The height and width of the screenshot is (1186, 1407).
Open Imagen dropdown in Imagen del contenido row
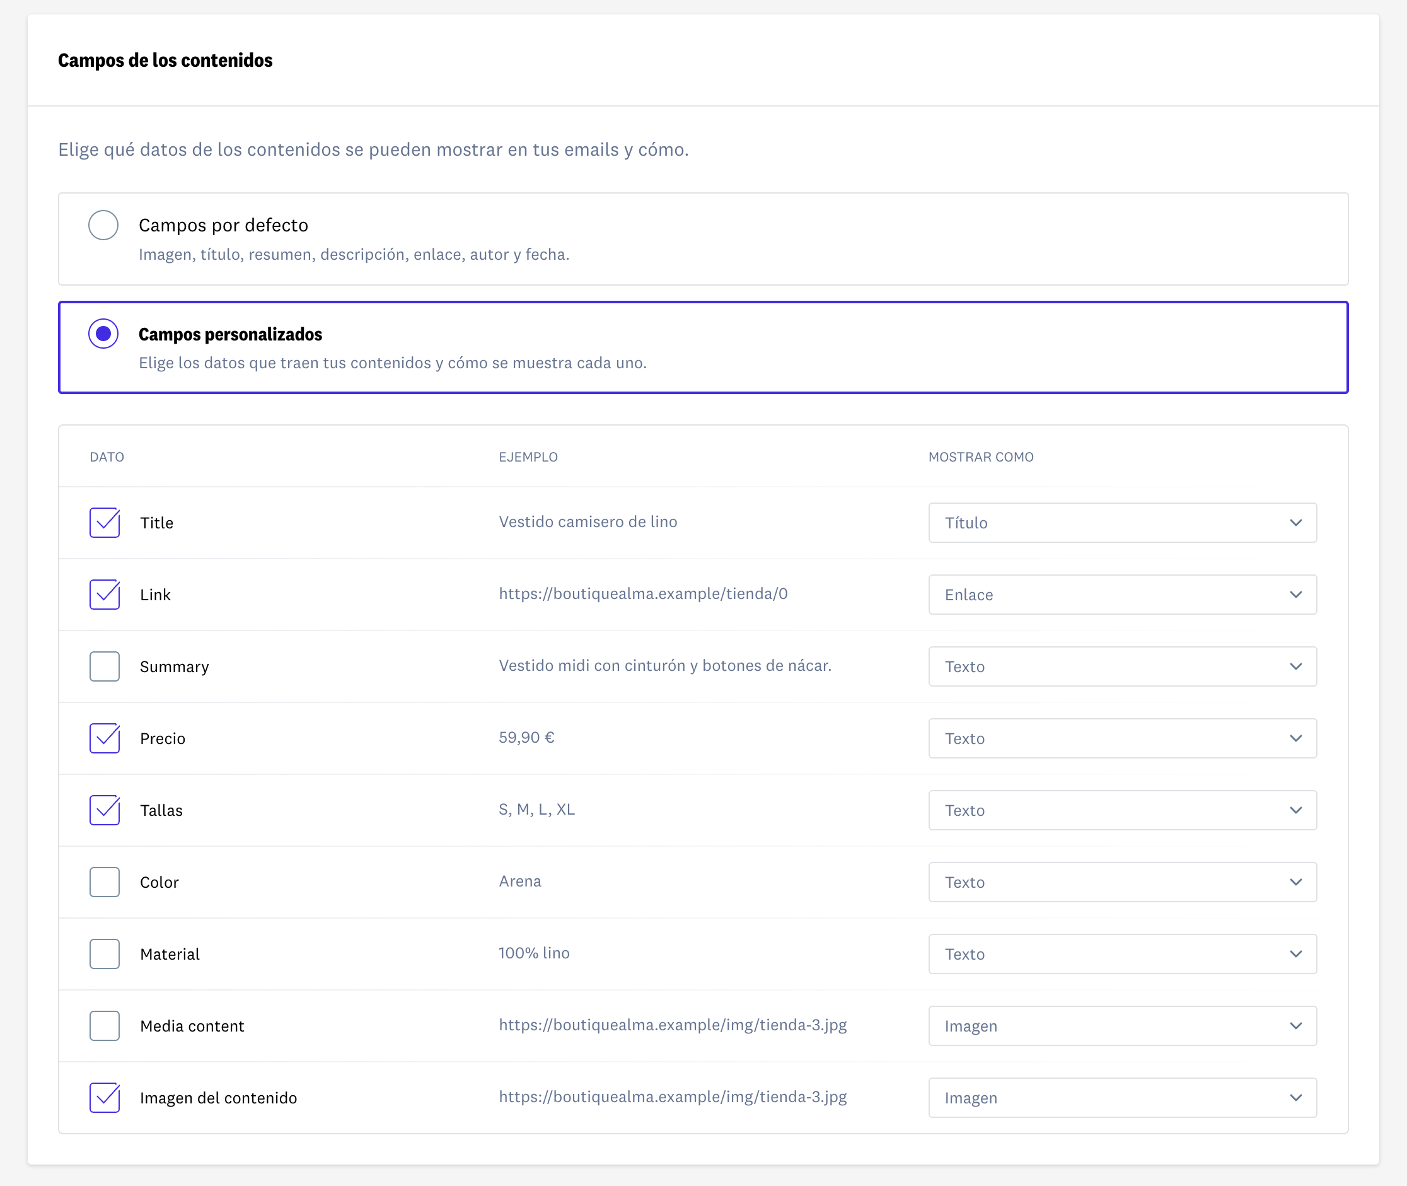(1122, 1098)
